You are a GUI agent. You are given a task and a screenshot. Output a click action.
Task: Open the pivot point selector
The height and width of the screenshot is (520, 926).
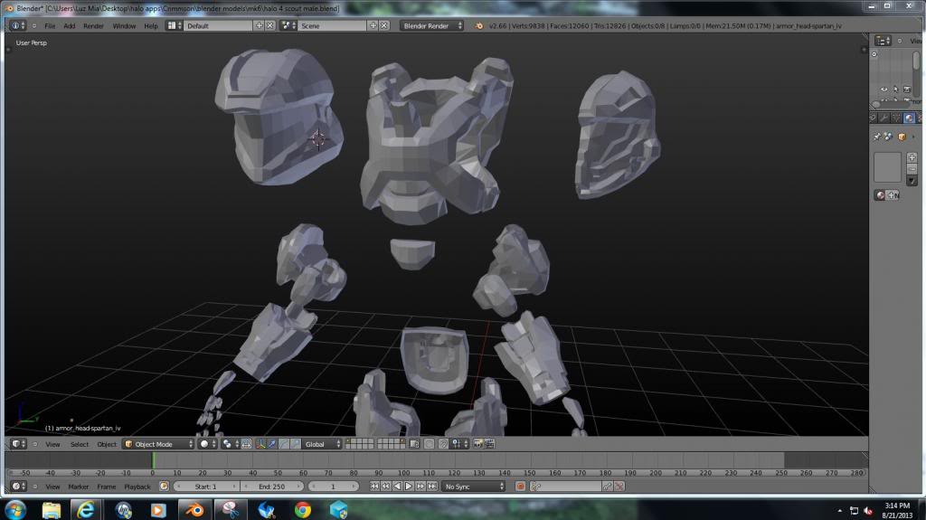pyautogui.click(x=231, y=444)
